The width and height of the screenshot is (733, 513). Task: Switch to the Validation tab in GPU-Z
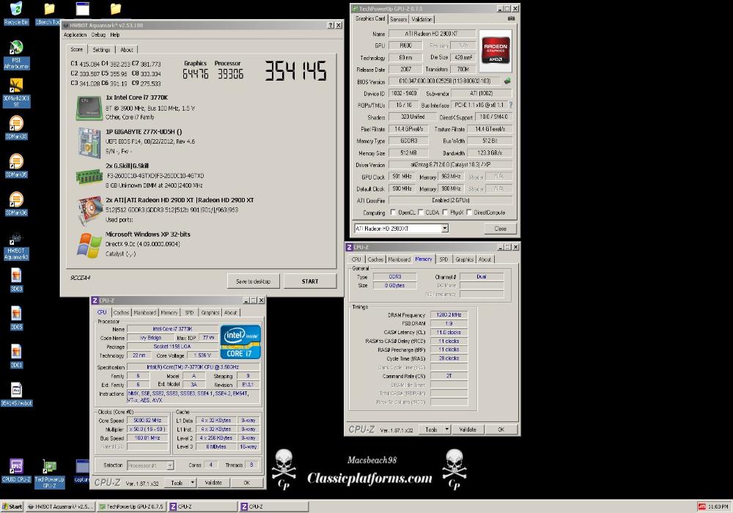click(x=421, y=19)
